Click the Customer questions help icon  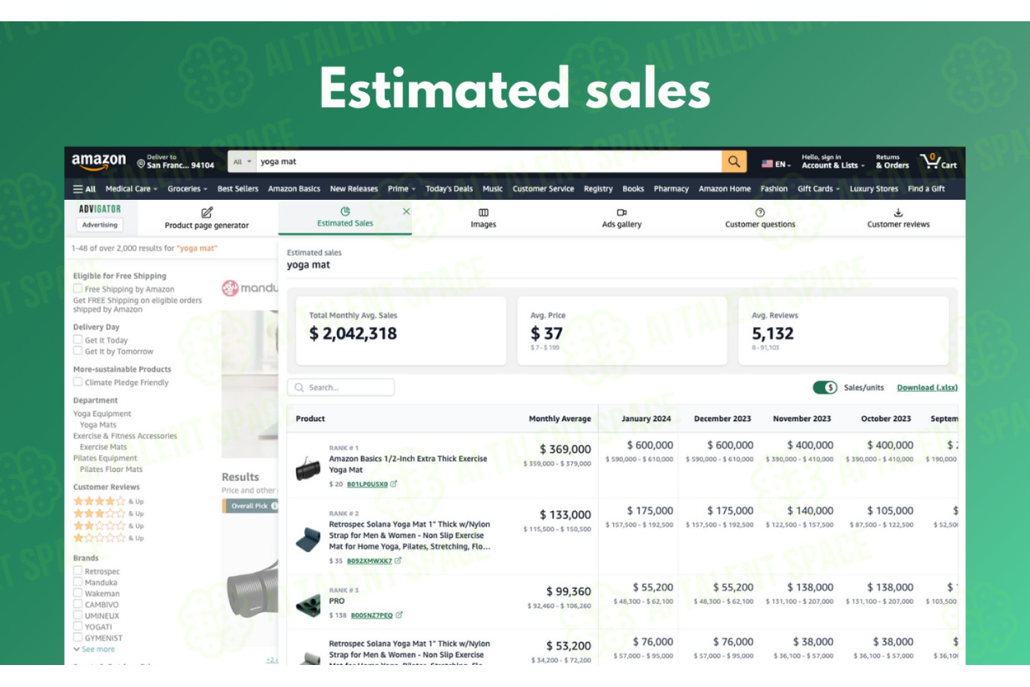coord(760,212)
